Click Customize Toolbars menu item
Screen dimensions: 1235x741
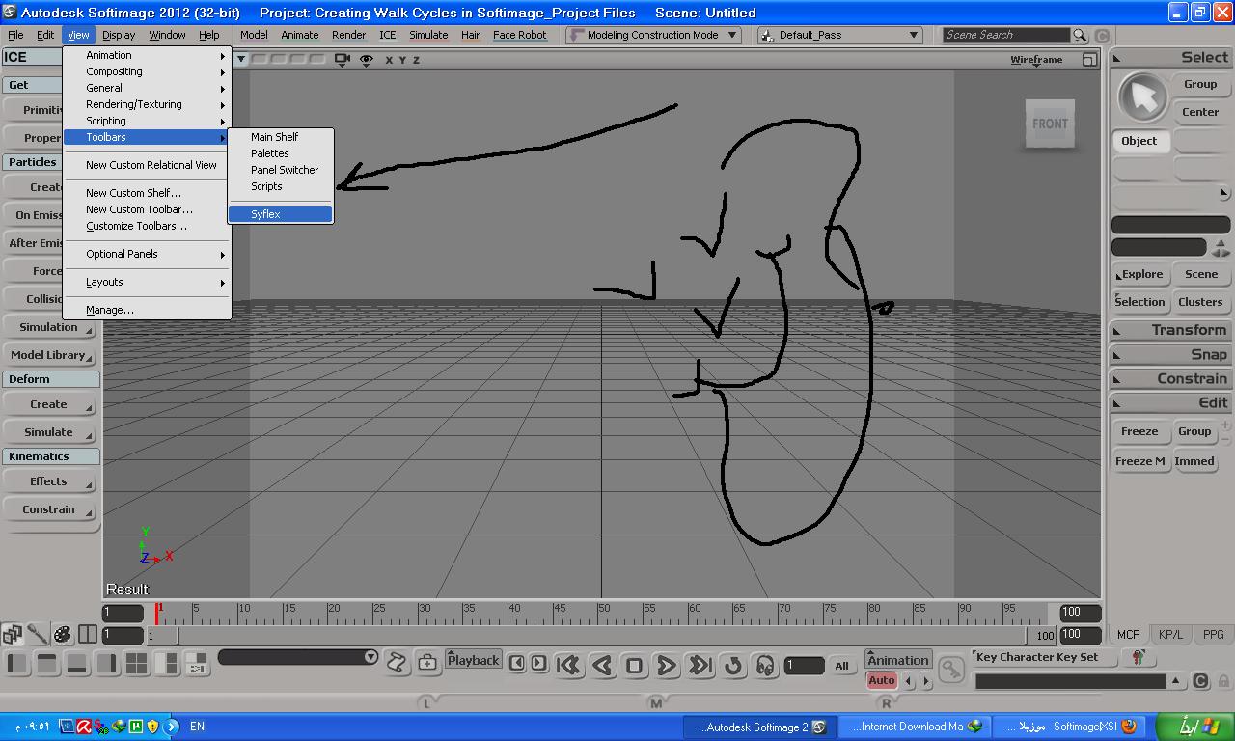[147, 226]
